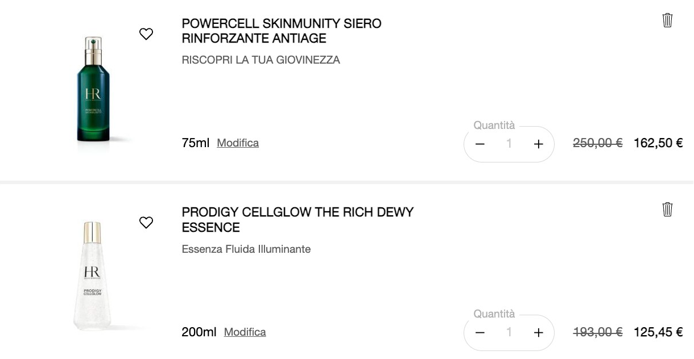The height and width of the screenshot is (359, 694).
Task: Toggle wishlist heart for Prodigy Cellglow essence
Action: [146, 223]
